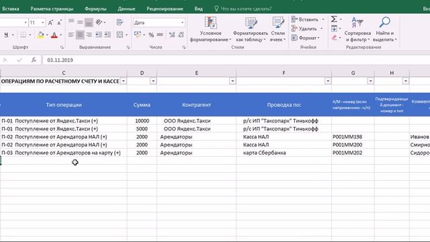Increase decimal places
Image resolution: width=430 pixels, height=242 pixels.
[172, 35]
